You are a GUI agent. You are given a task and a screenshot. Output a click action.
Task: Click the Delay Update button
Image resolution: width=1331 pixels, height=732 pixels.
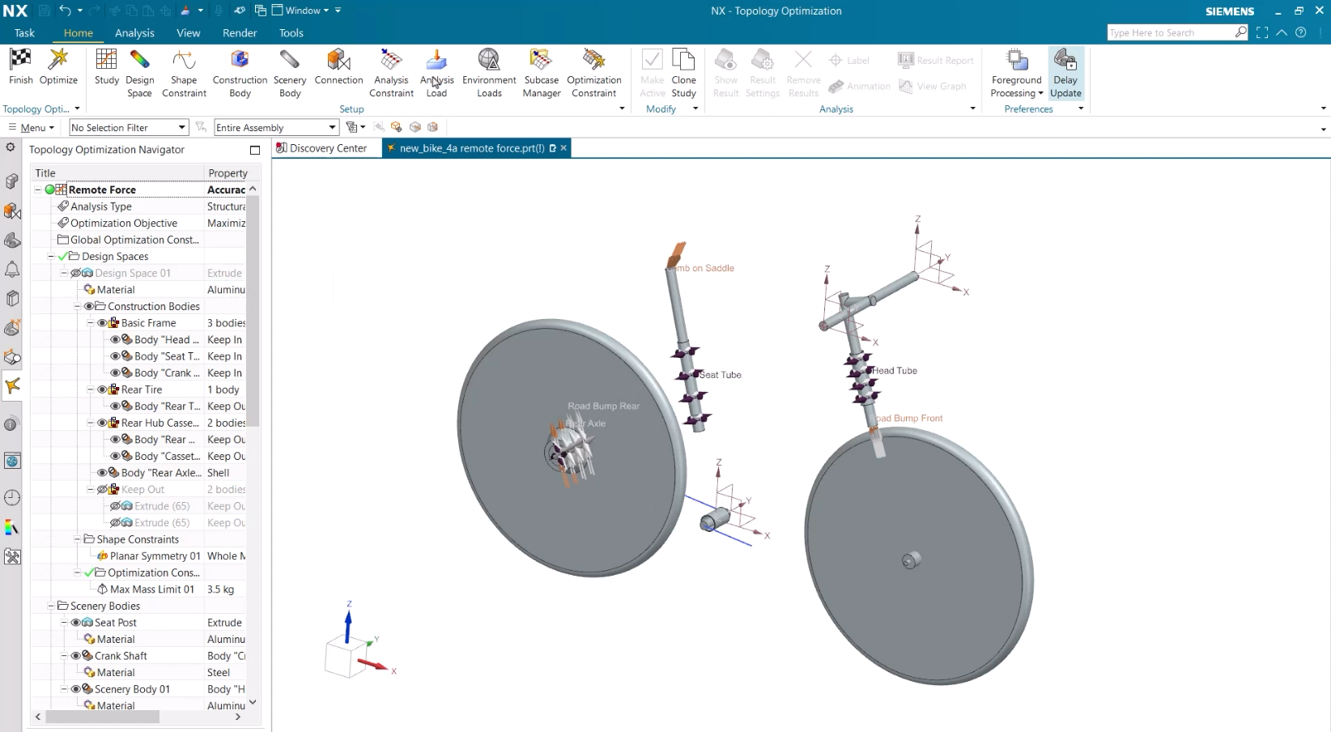click(x=1065, y=71)
